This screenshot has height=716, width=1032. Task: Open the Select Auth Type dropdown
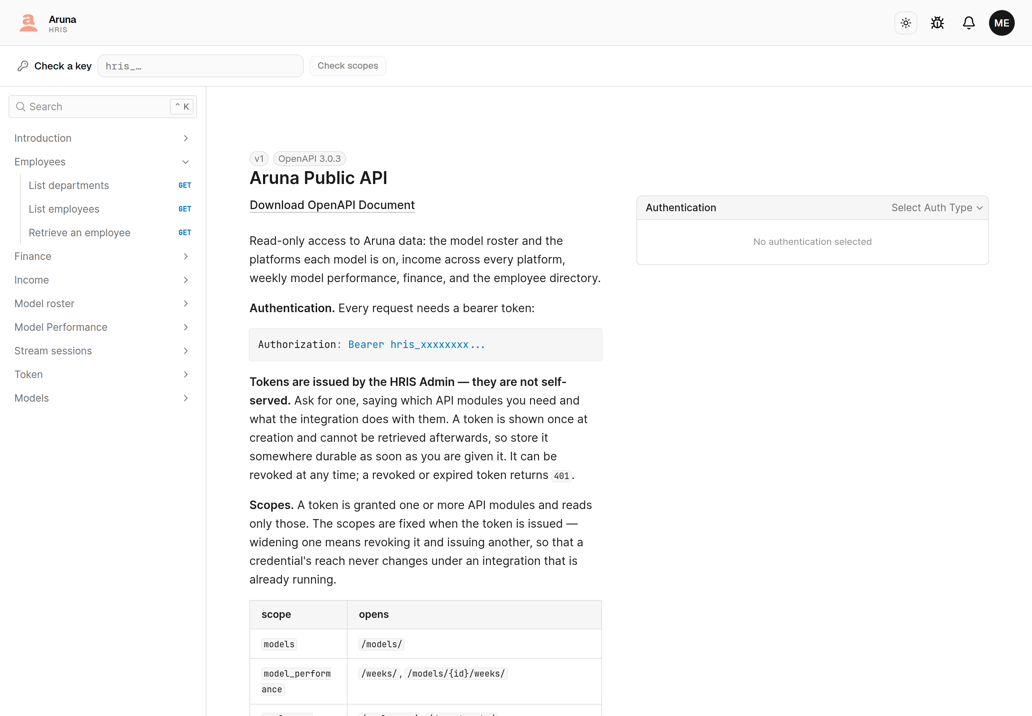[937, 208]
